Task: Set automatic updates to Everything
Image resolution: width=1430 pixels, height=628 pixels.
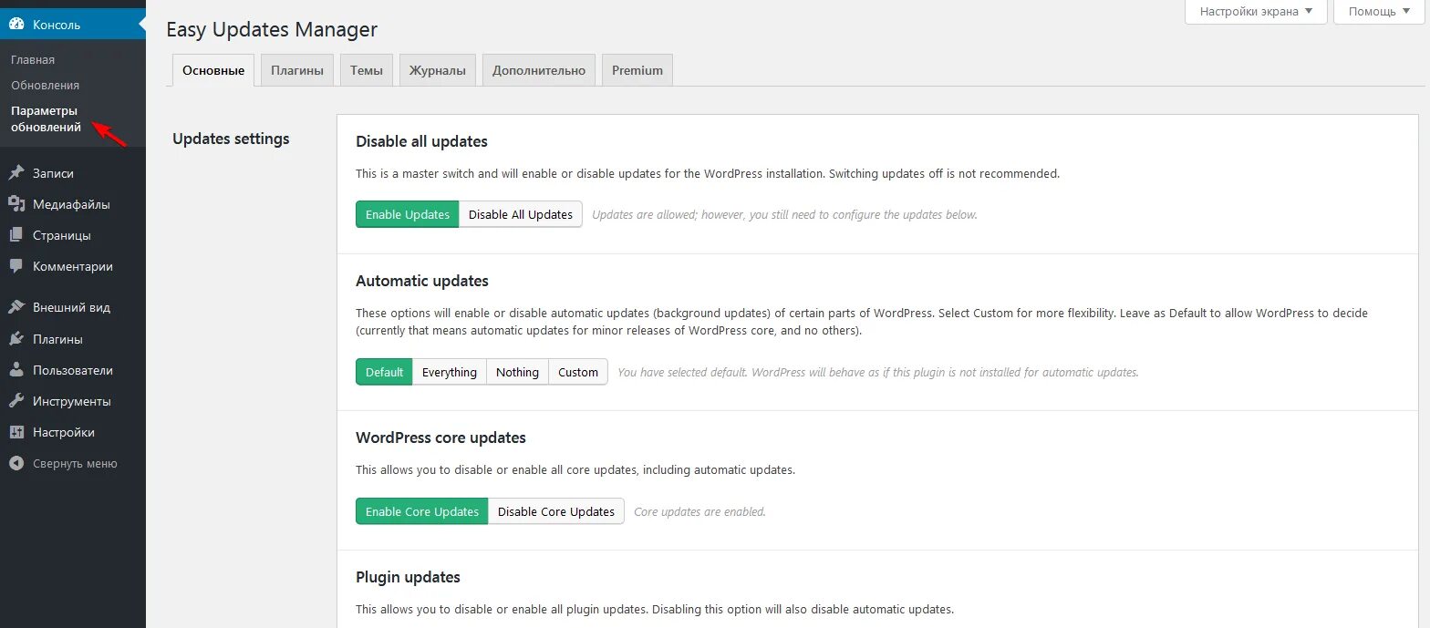Action: point(450,372)
